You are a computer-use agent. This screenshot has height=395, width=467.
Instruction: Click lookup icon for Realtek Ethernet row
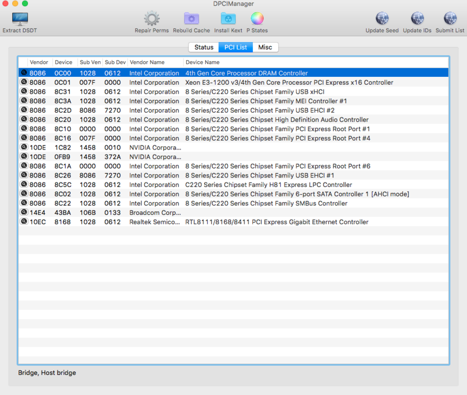24,221
